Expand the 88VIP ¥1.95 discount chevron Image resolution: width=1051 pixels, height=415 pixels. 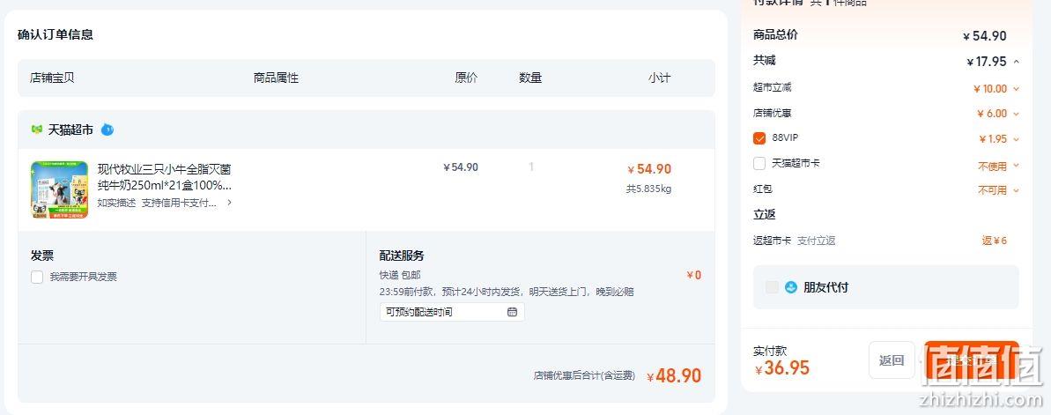[1016, 139]
